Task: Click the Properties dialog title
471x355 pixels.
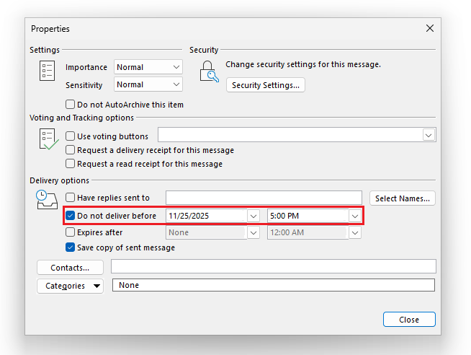Action: tap(50, 29)
